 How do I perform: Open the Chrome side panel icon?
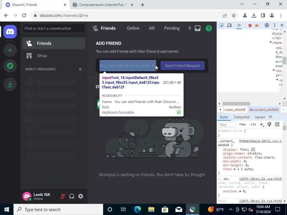pyautogui.click(x=263, y=16)
